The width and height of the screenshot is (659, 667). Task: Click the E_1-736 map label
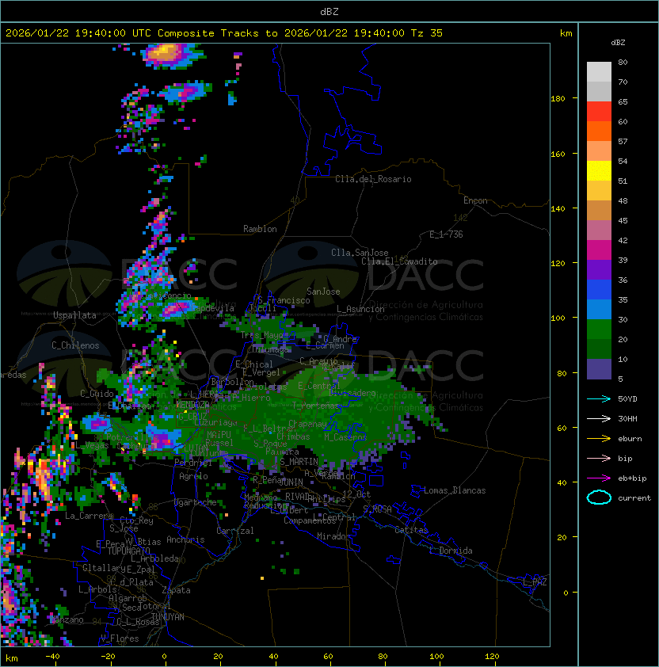[x=446, y=234]
